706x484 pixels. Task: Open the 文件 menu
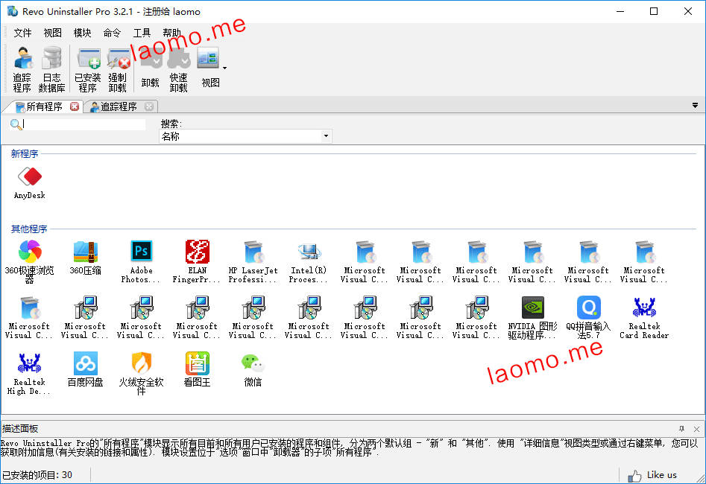click(x=22, y=33)
